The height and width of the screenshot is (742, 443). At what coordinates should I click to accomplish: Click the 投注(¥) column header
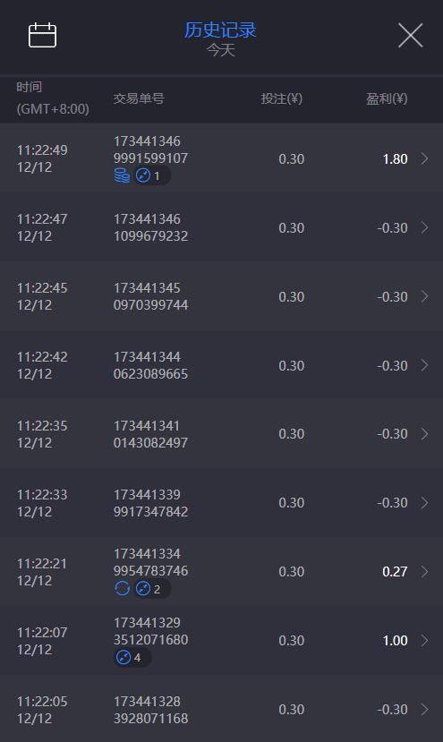point(282,98)
